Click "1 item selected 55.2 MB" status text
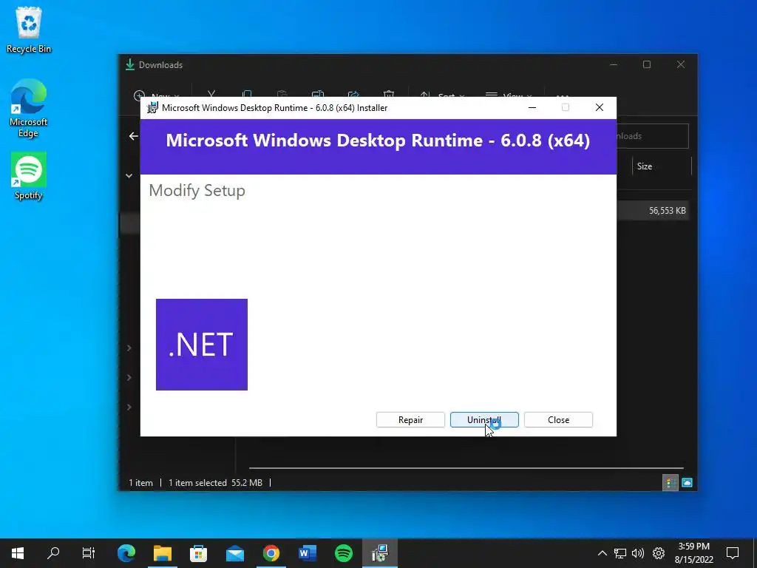 point(215,482)
